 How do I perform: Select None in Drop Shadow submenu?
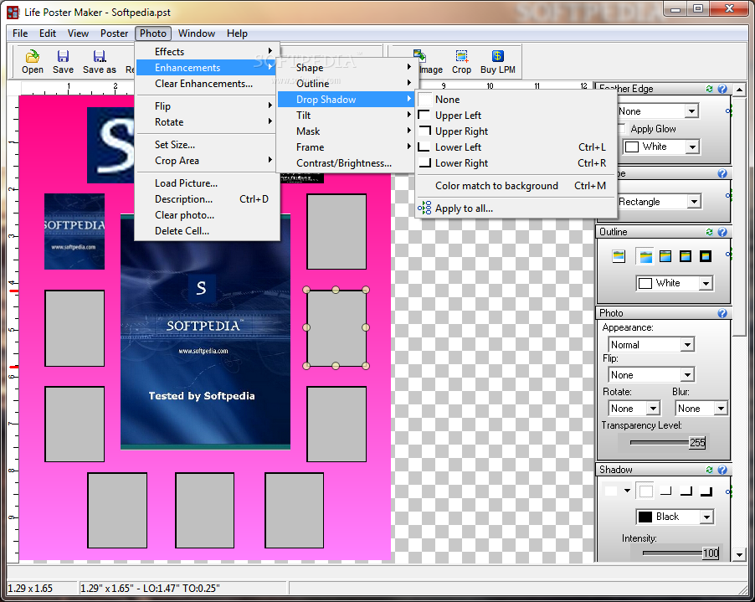(516, 100)
